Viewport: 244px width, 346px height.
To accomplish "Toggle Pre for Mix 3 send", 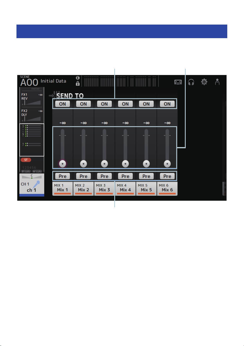I will tap(104, 176).
